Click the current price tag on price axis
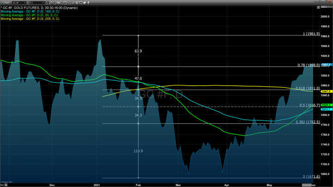The image size is (333, 187). [x=324, y=65]
